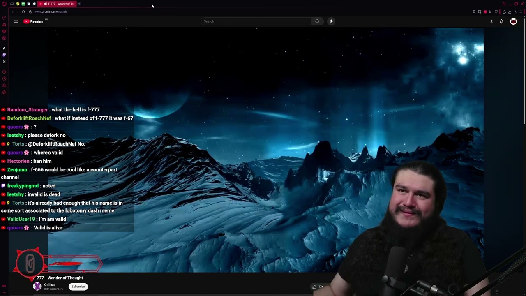Open a new tab with plus button
Screen dimensions: 526x296
tap(79, 4)
